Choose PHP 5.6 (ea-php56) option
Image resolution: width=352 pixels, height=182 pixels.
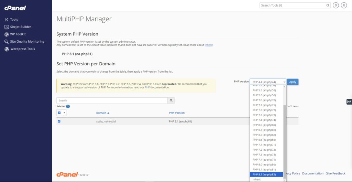pyautogui.click(x=266, y=140)
